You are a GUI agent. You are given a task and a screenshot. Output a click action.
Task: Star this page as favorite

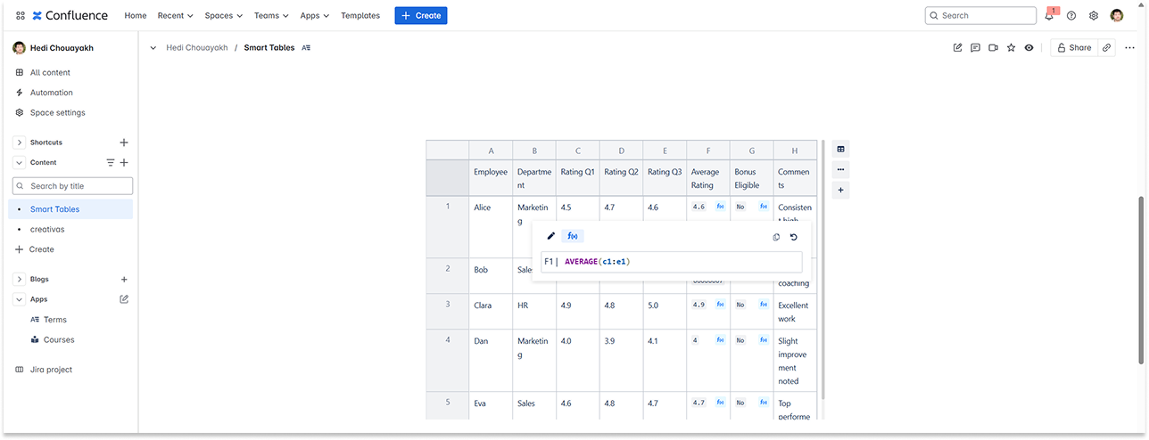click(x=1011, y=48)
